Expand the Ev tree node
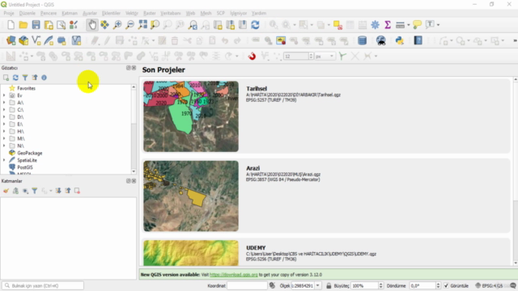 4,95
